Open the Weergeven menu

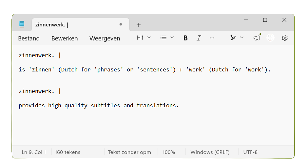(105, 38)
